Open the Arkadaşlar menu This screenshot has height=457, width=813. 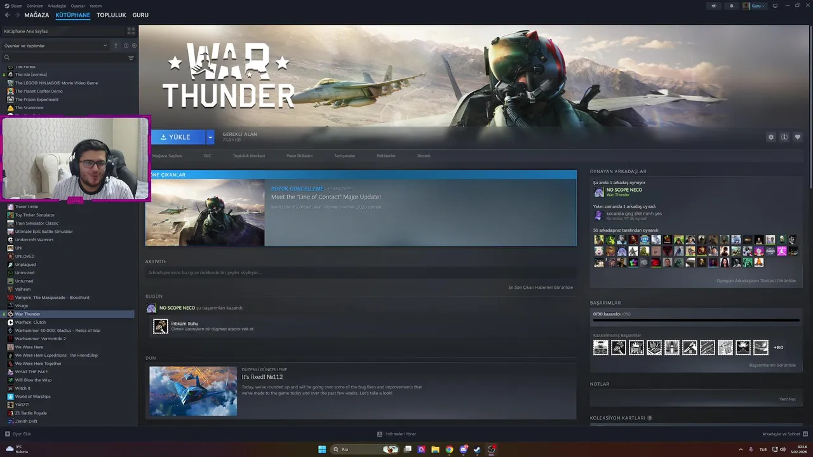pos(57,6)
